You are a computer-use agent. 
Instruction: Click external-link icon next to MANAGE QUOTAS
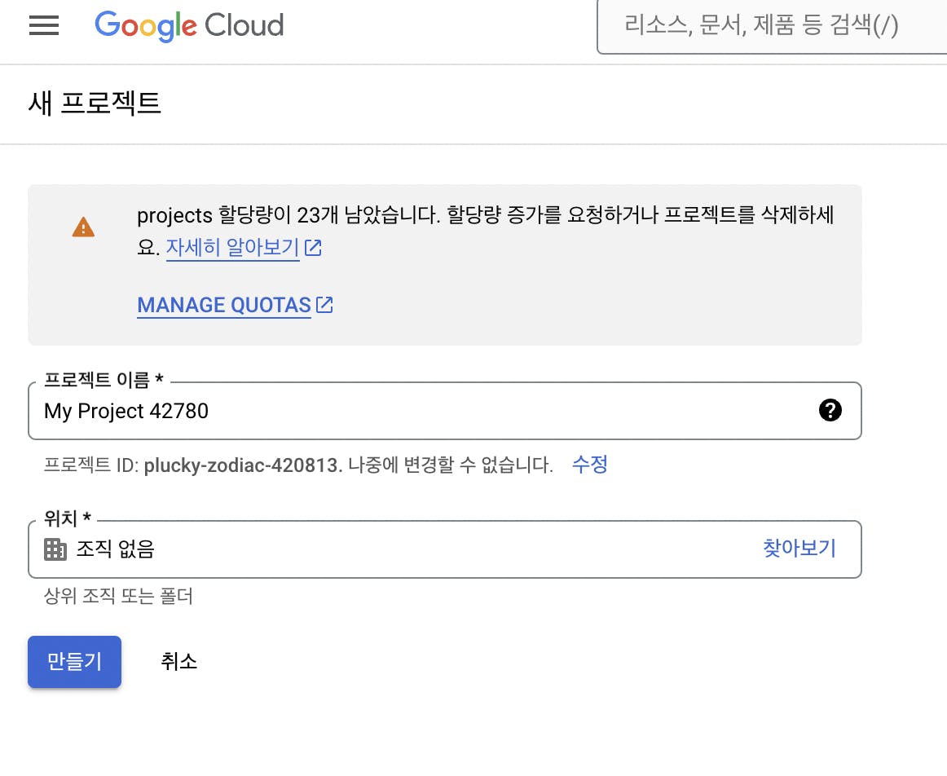click(x=324, y=305)
